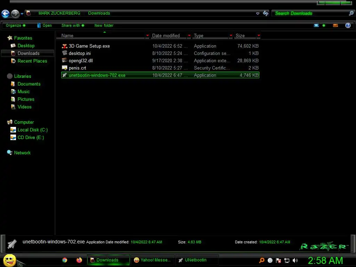Open Date modified column filter dropdown
This screenshot has height=267, width=356.
[x=189, y=36]
